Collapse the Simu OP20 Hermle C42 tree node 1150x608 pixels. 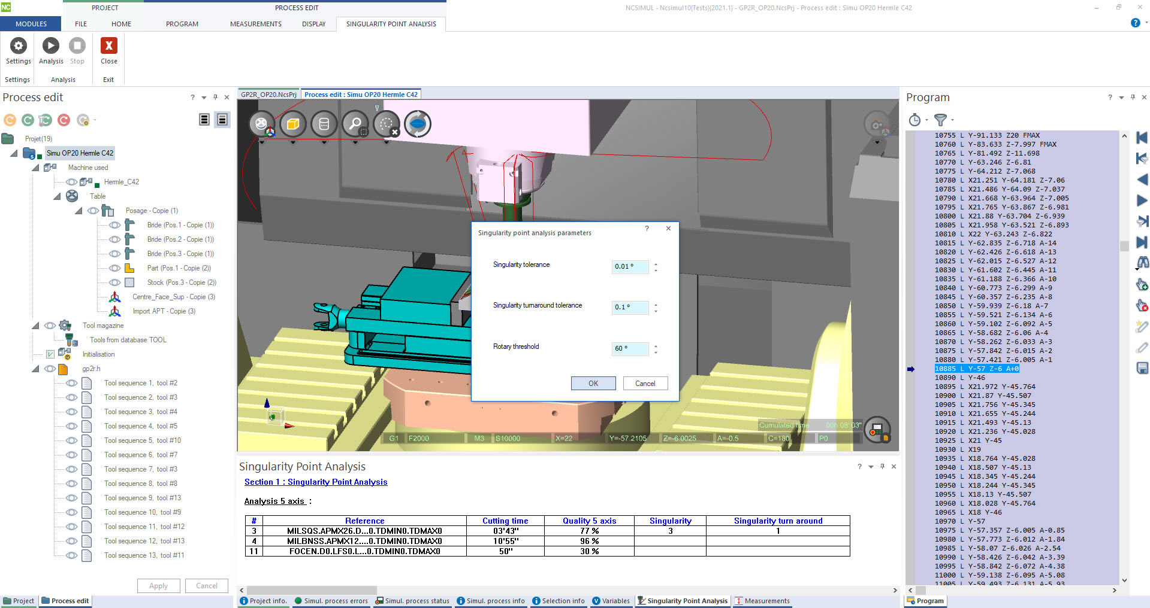coord(14,153)
